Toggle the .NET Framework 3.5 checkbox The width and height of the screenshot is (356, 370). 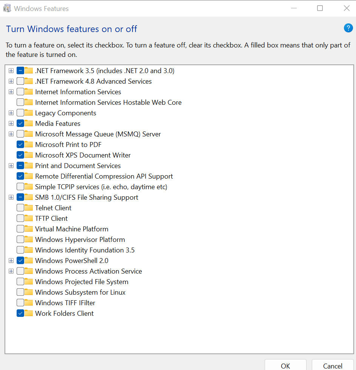click(20, 70)
